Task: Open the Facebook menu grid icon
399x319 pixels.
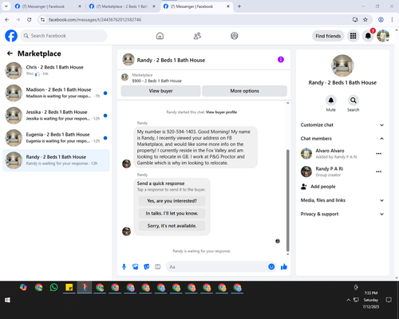Action: (x=353, y=36)
